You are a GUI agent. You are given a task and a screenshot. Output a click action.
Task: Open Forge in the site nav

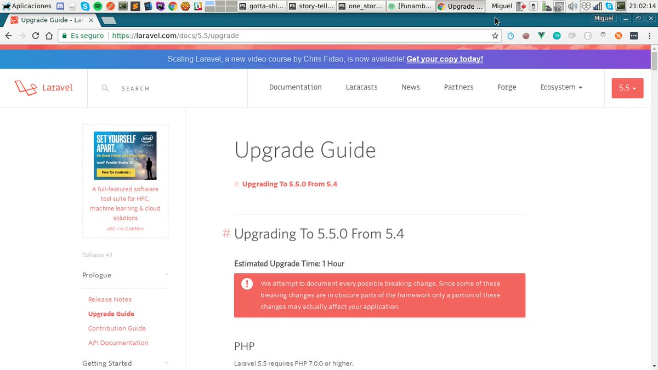pyautogui.click(x=507, y=87)
